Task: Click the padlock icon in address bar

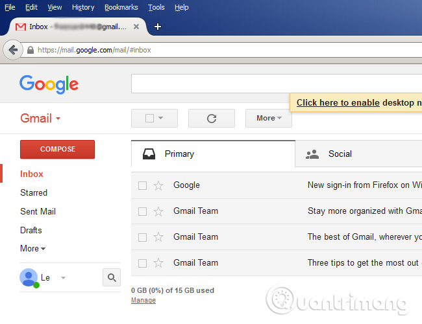Action: 31,50
